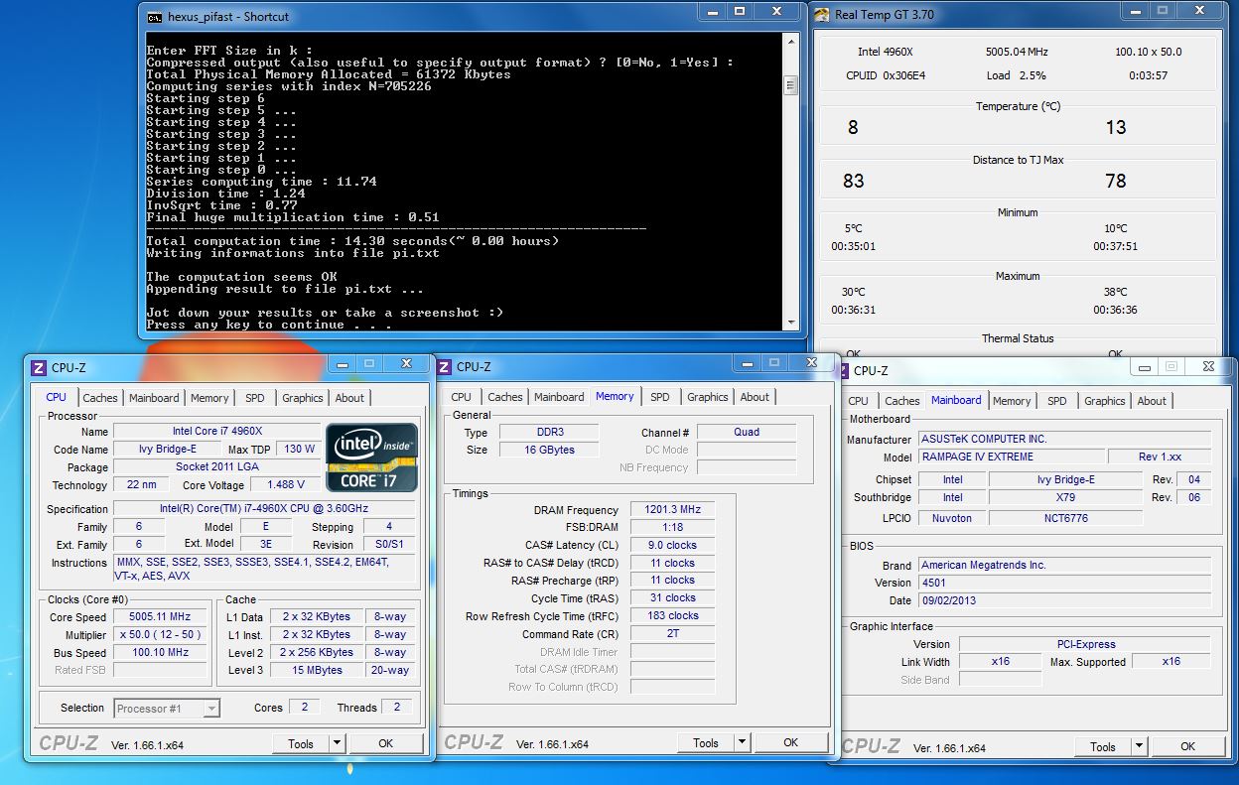1239x785 pixels.
Task: Click Tools button in right CPU-Z window
Action: click(x=1103, y=746)
